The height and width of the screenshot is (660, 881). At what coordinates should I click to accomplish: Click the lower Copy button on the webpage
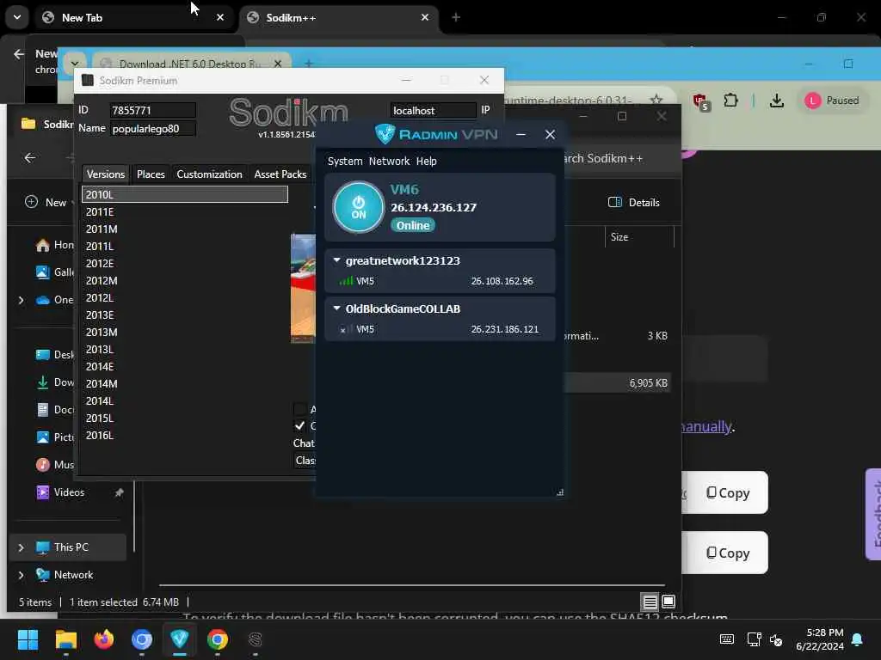tap(727, 553)
